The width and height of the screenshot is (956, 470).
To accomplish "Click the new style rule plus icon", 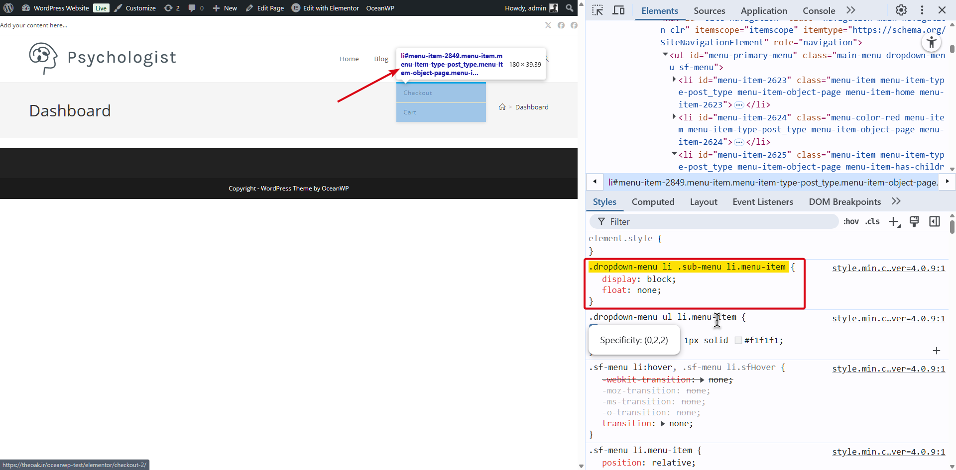I will click(894, 222).
